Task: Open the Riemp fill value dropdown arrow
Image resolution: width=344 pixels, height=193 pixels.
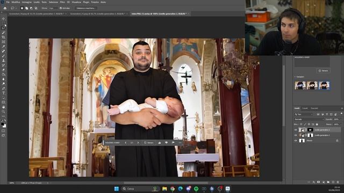Action: point(341,124)
